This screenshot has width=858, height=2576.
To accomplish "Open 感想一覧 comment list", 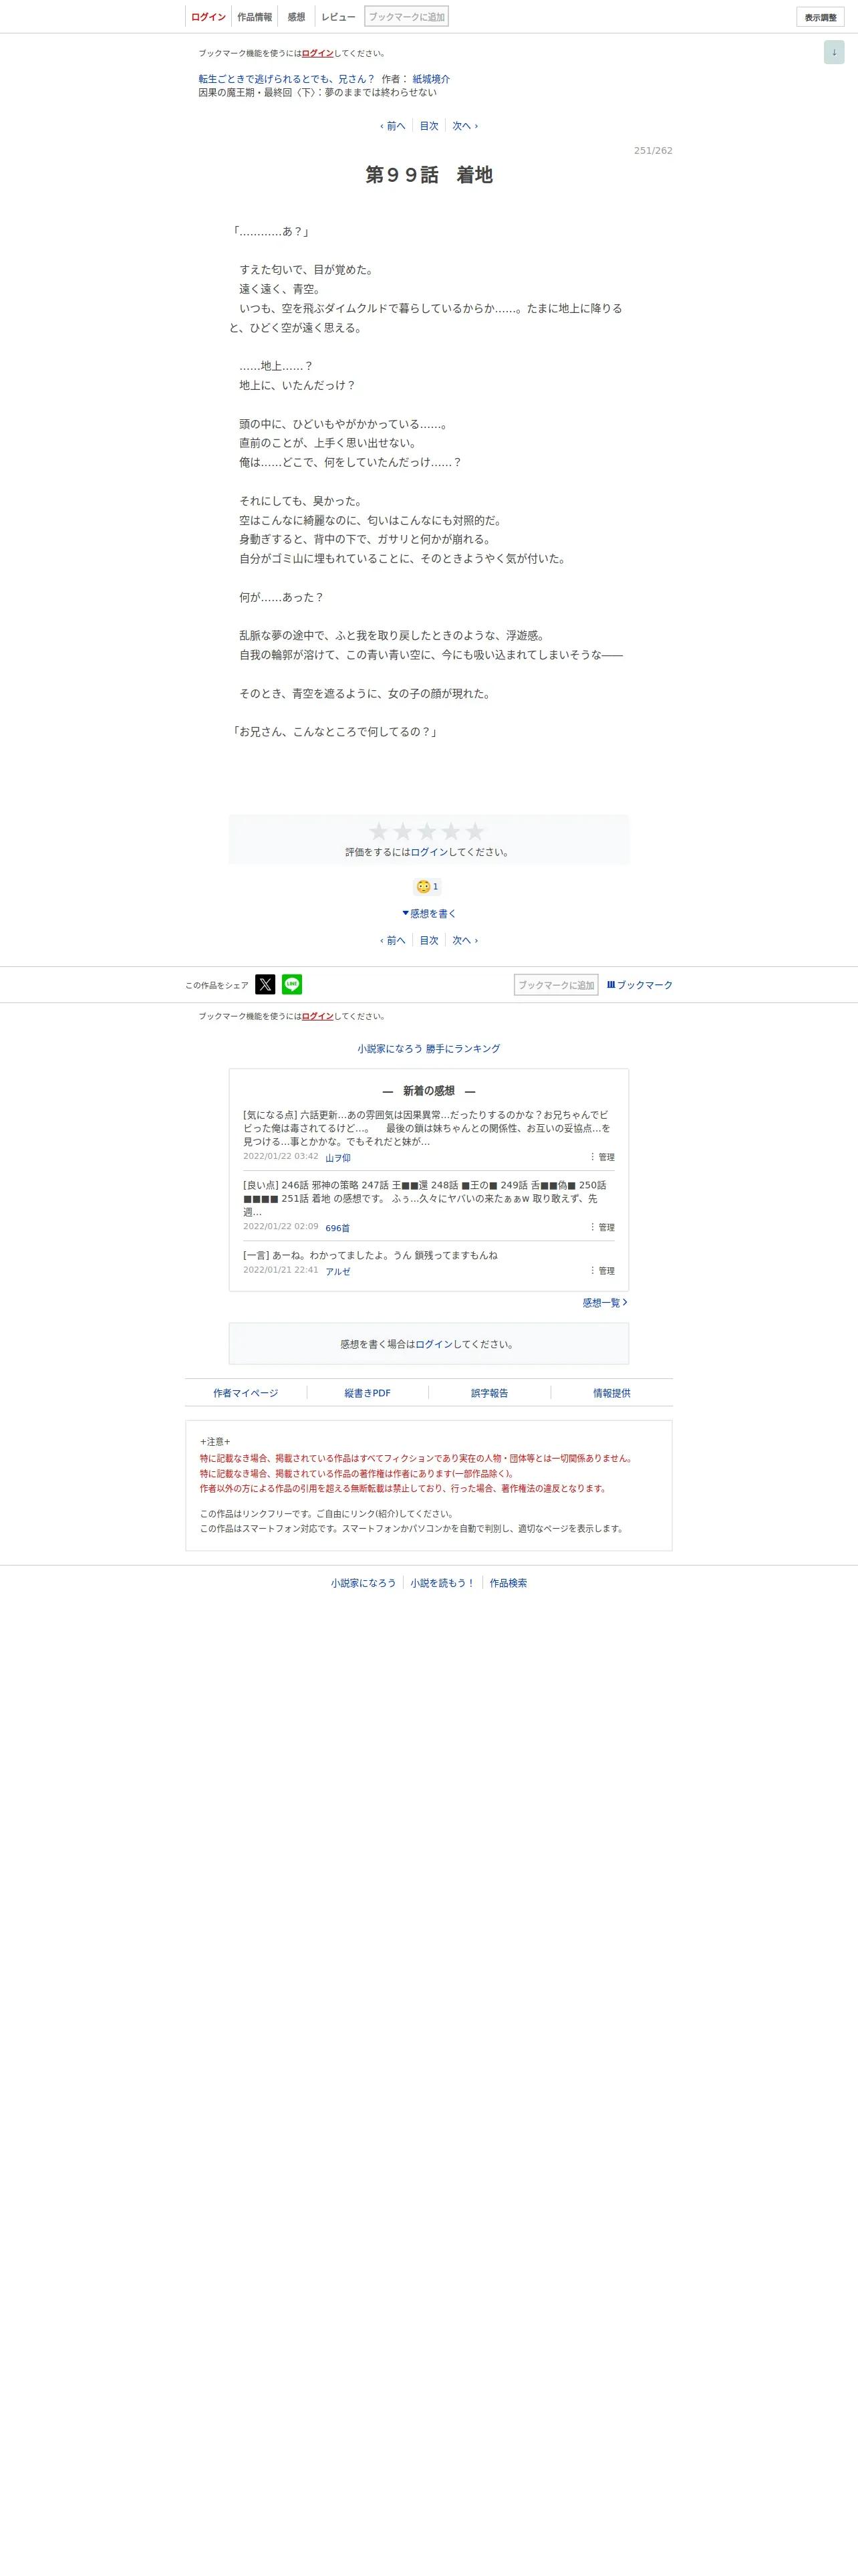I will (x=605, y=1303).
